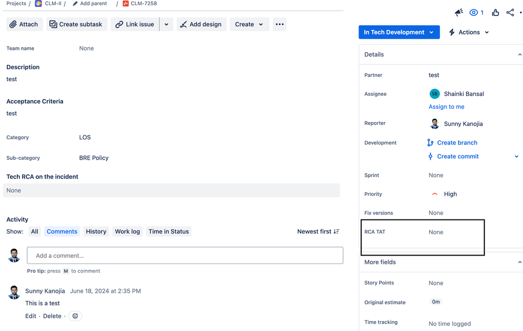Click the share icon near the watchers
The width and height of the screenshot is (523, 331).
[x=511, y=12]
